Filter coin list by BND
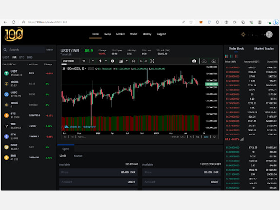Viewport: 280px width, 210px height. [x=30, y=57]
